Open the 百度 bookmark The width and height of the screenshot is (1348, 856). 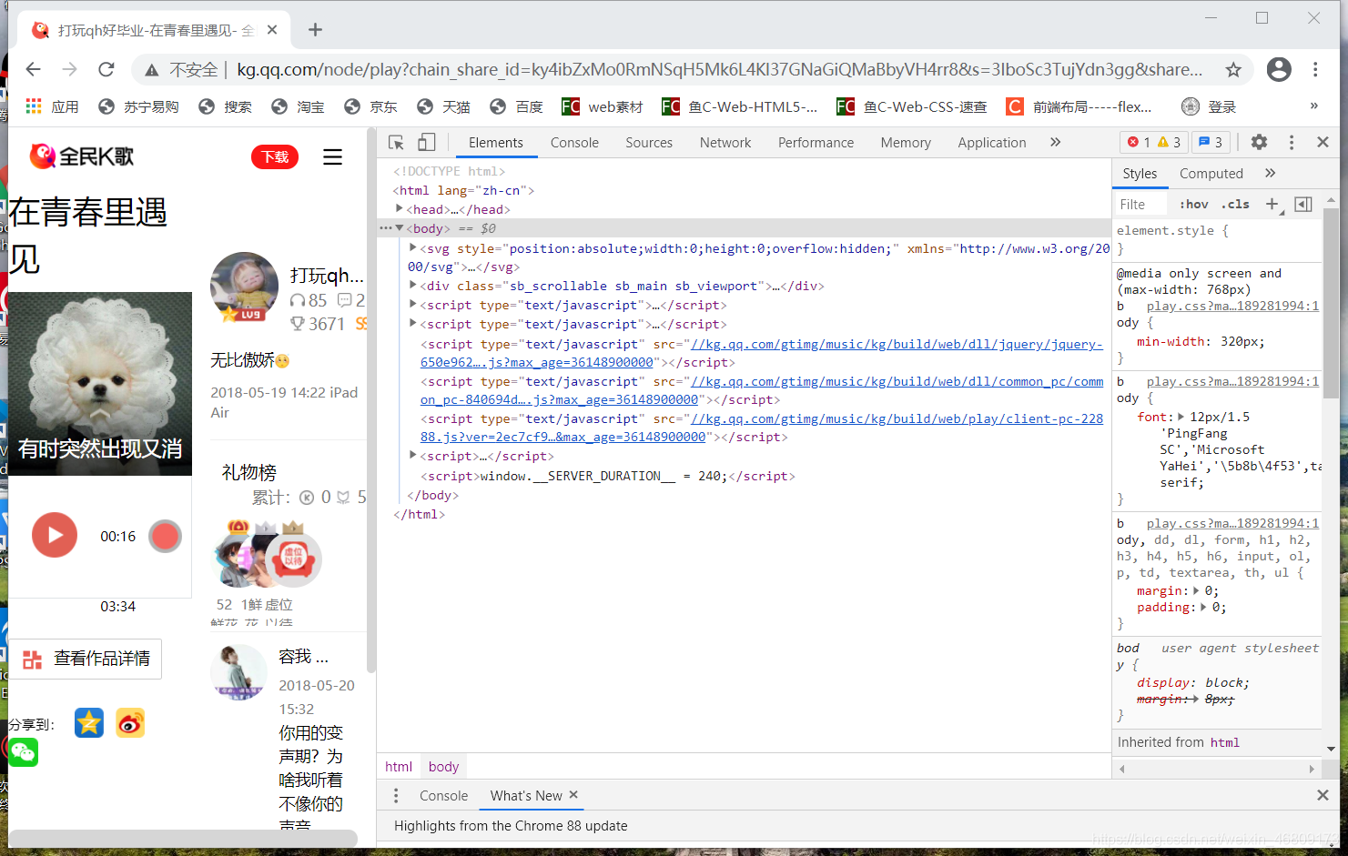tap(516, 106)
